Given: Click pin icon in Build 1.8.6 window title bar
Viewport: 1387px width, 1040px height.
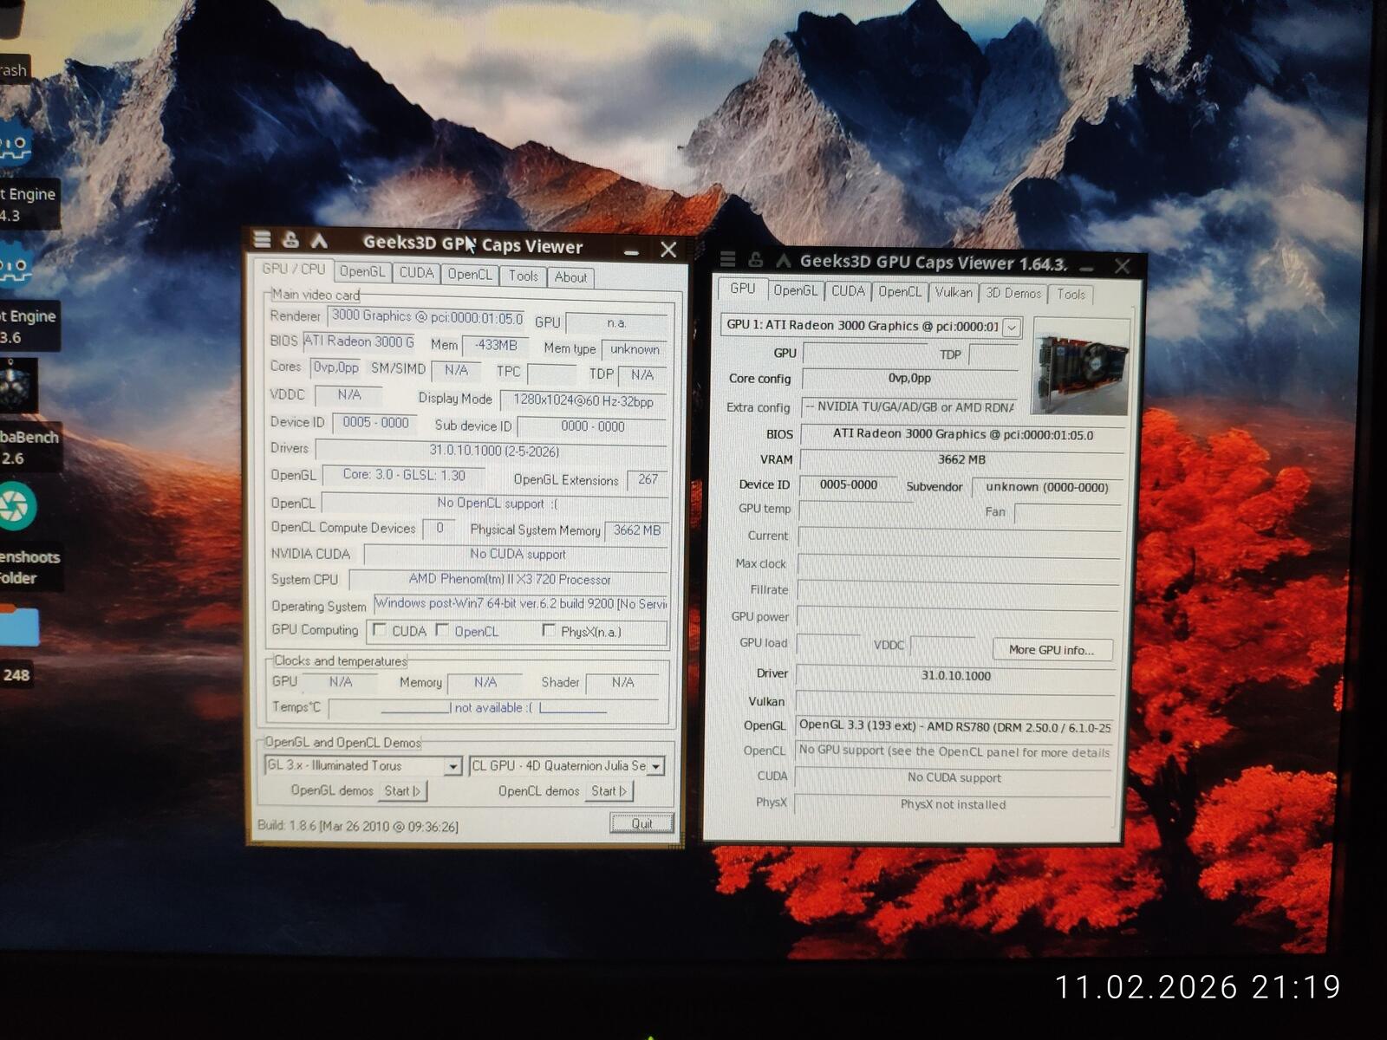Looking at the screenshot, I should 290,240.
